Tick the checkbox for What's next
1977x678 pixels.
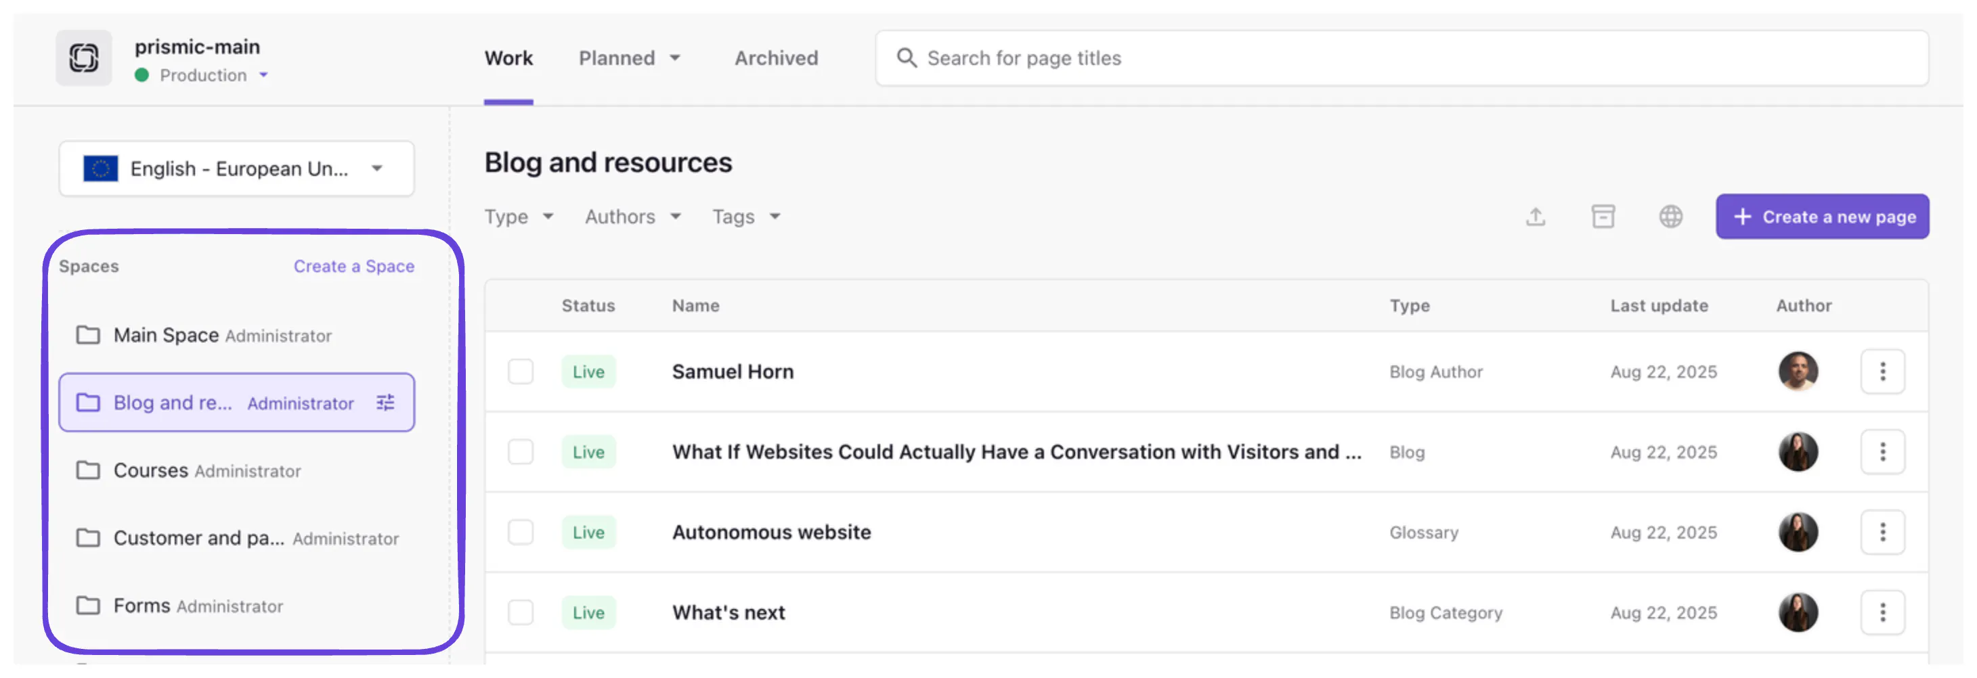click(521, 613)
